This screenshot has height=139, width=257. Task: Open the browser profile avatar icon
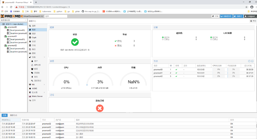point(252,7)
